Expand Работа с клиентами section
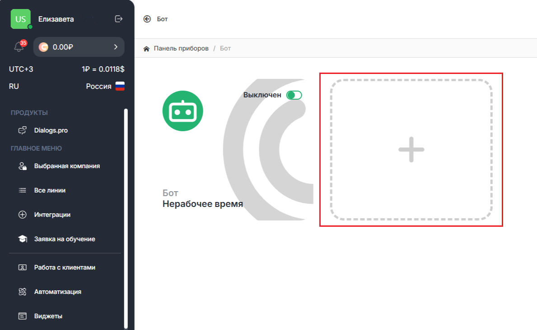 point(65,267)
